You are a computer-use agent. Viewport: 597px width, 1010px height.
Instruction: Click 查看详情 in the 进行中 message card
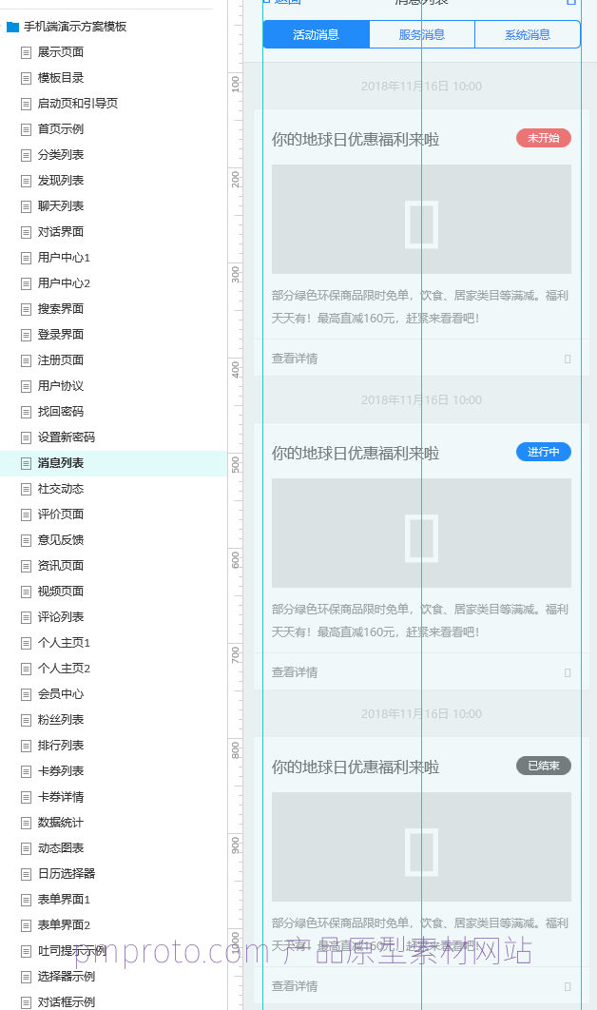coord(295,672)
